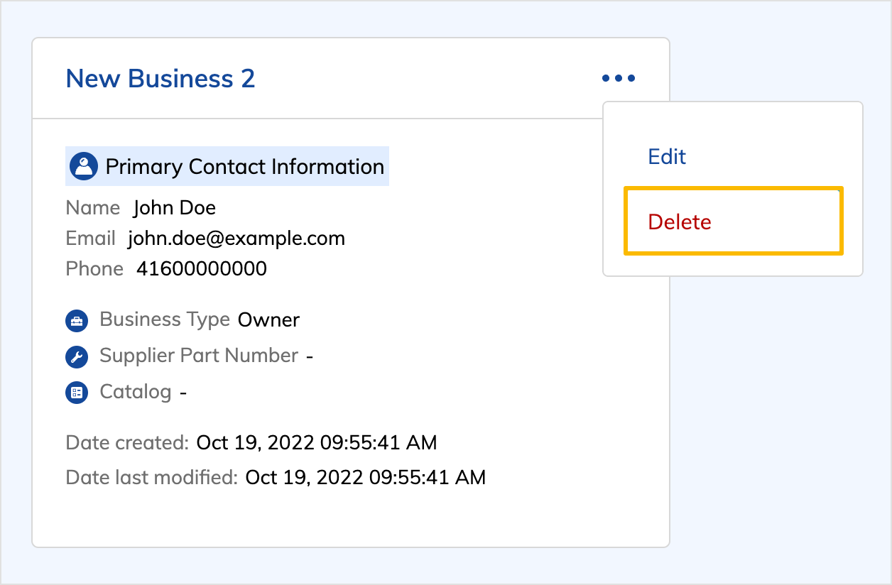Open the overflow actions menu (three dots)
The image size is (892, 585).
pyautogui.click(x=618, y=78)
